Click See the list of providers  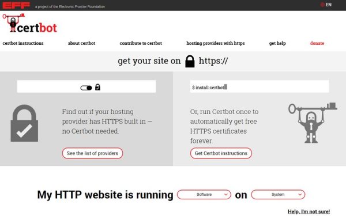92,153
